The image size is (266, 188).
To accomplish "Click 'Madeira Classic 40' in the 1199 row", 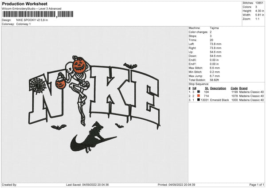I will click(x=251, y=92).
